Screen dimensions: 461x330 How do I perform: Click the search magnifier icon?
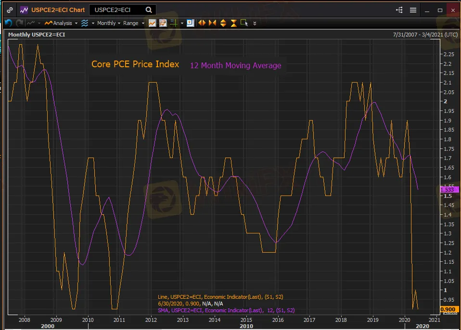(149, 10)
